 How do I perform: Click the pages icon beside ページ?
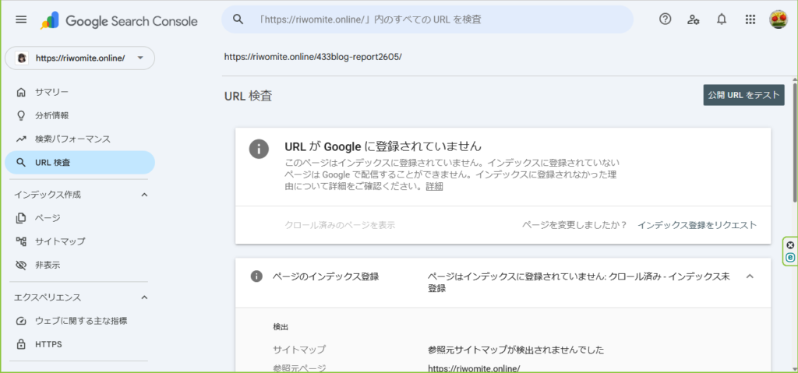click(x=21, y=218)
